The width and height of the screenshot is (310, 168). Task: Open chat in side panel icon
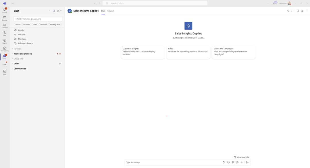tap(302, 11)
